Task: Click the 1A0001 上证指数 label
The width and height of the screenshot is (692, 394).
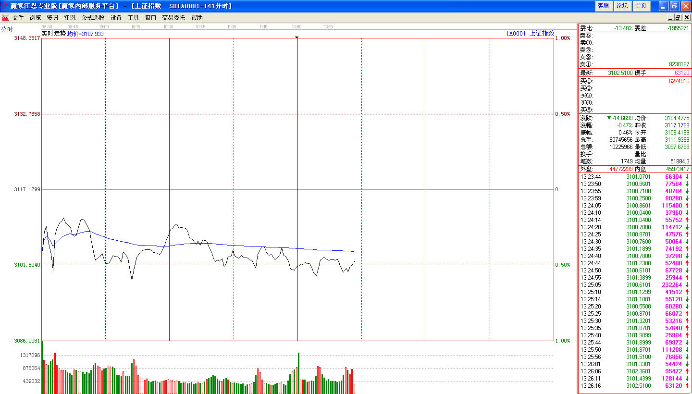Action: click(530, 34)
